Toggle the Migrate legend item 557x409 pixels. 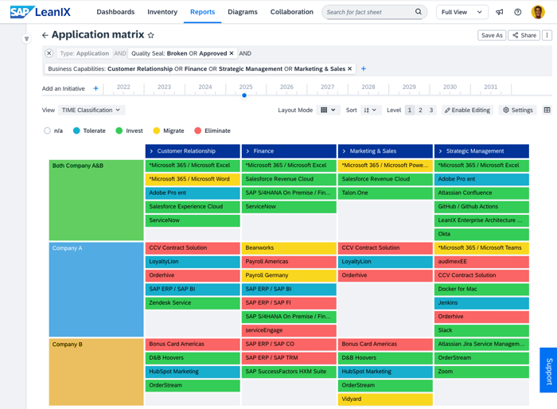(x=169, y=130)
